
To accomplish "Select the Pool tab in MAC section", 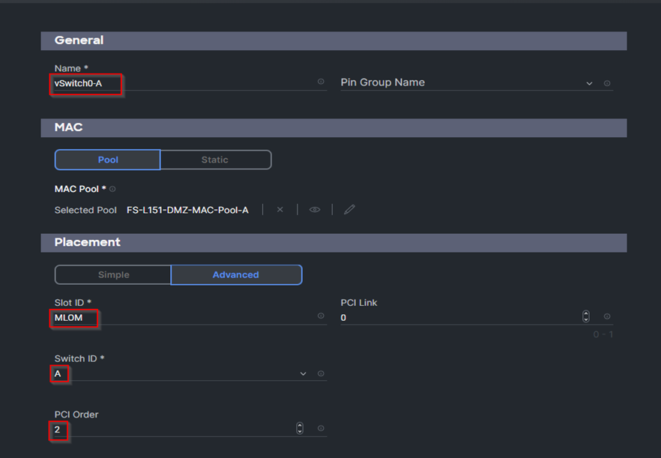I will coord(107,159).
